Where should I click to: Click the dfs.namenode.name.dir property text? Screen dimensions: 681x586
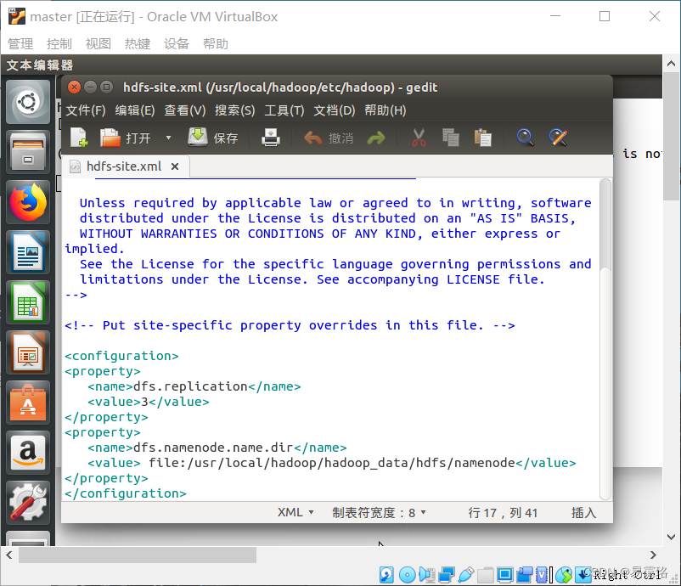click(x=213, y=448)
